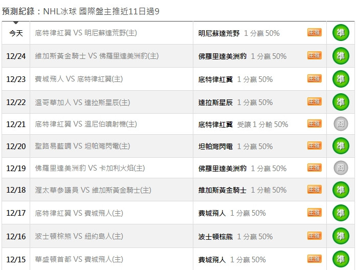This screenshot has width=356, height=270.
Task: Click the dropdown arrow above 今天
Action: point(16,23)
